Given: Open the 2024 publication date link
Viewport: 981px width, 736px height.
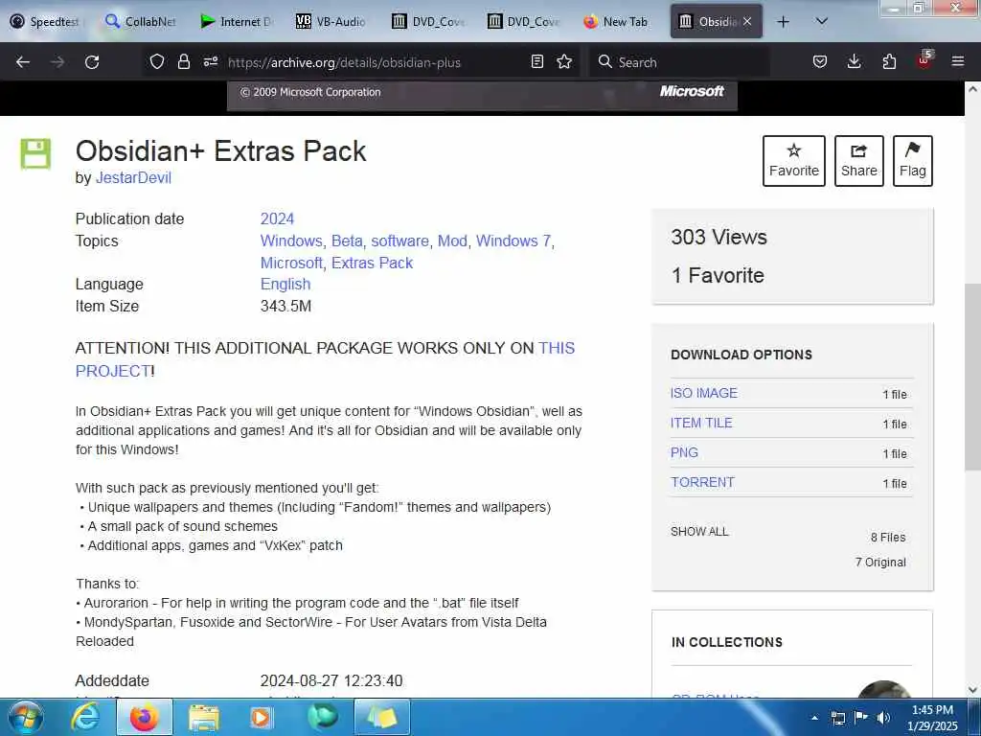Looking at the screenshot, I should (x=277, y=219).
